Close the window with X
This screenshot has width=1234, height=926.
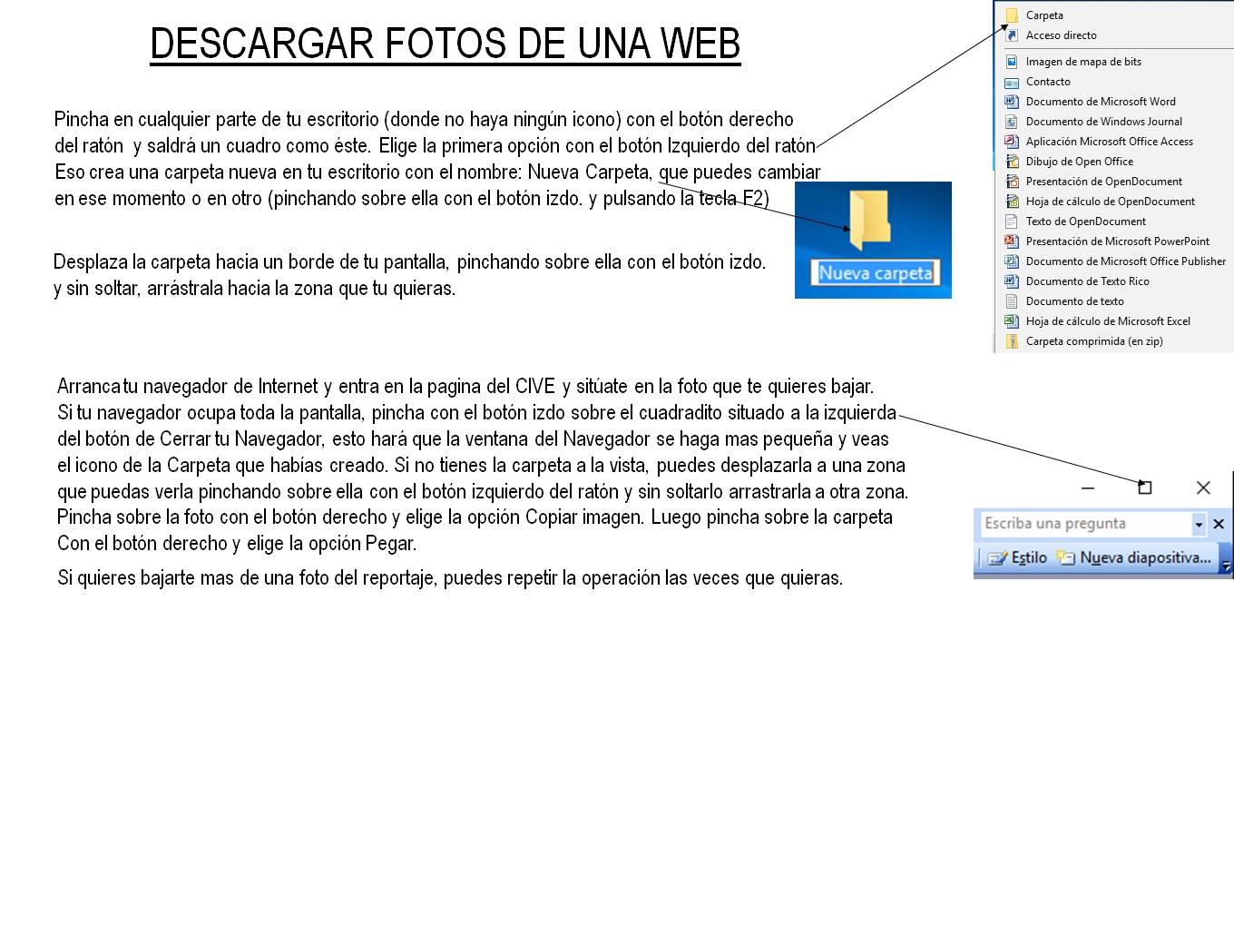[1203, 488]
